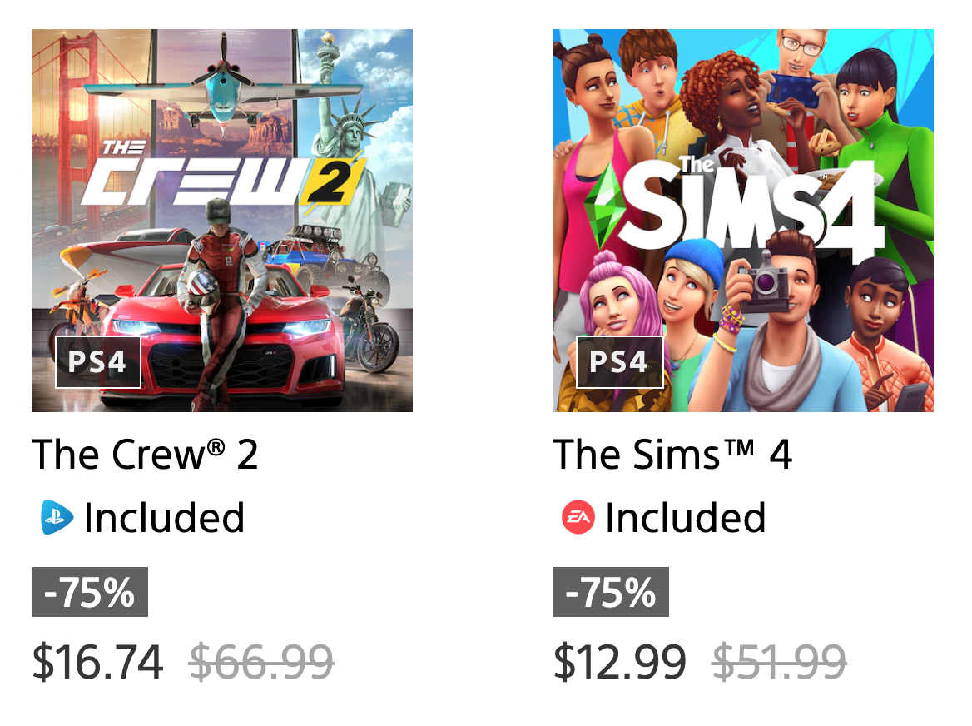972x726 pixels.
Task: Click the PS4 badge on The Crew 2
Action: [x=98, y=362]
